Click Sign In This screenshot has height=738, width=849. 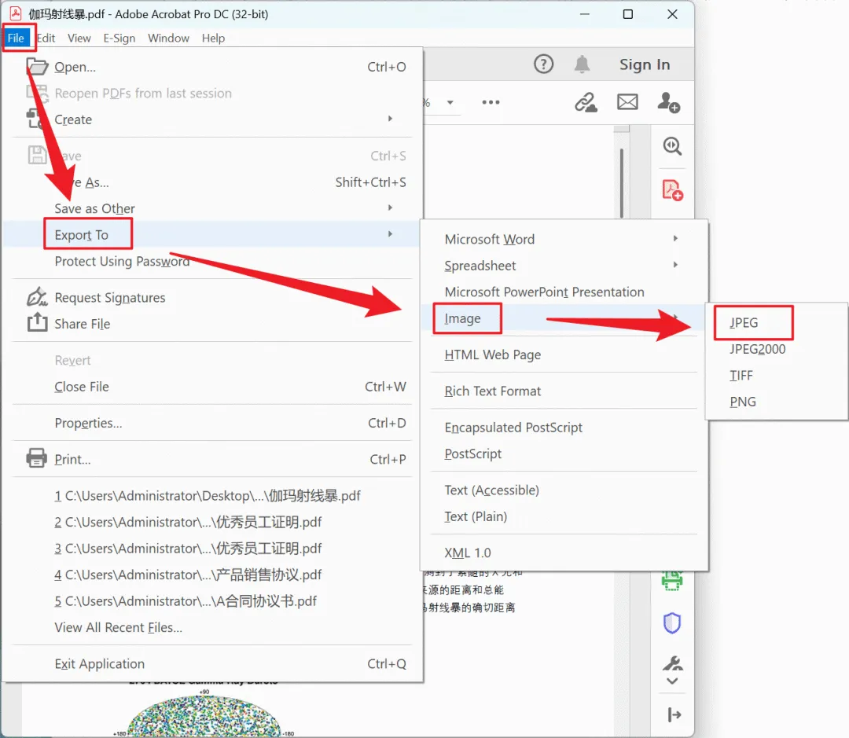pos(645,64)
